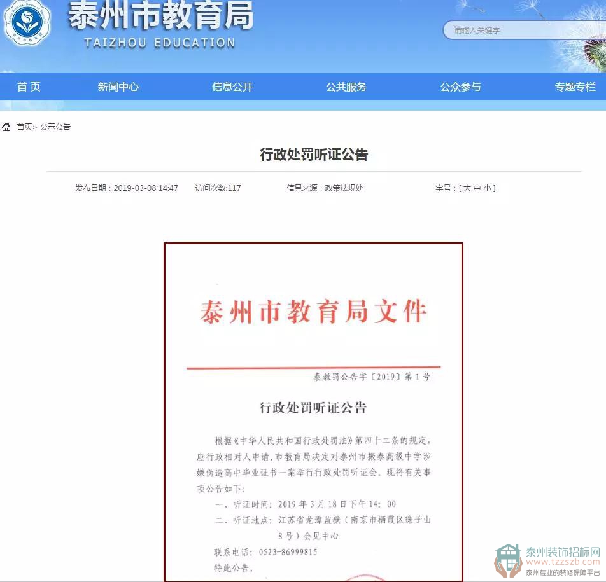
Task: Go to the 新闻中心 navigation tab
Action: [x=118, y=87]
